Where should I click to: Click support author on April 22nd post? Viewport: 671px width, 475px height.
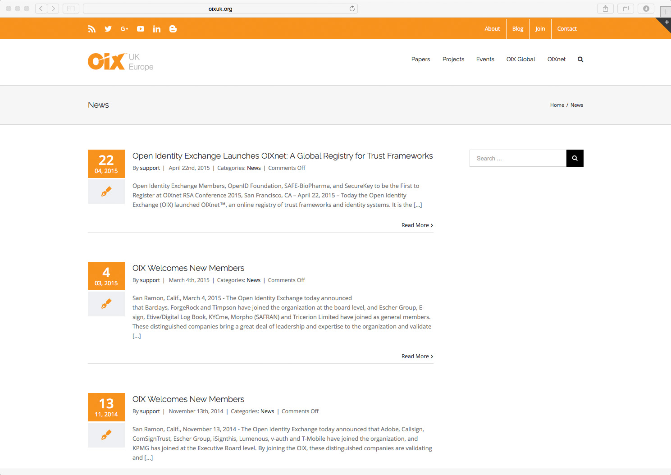[x=150, y=168]
